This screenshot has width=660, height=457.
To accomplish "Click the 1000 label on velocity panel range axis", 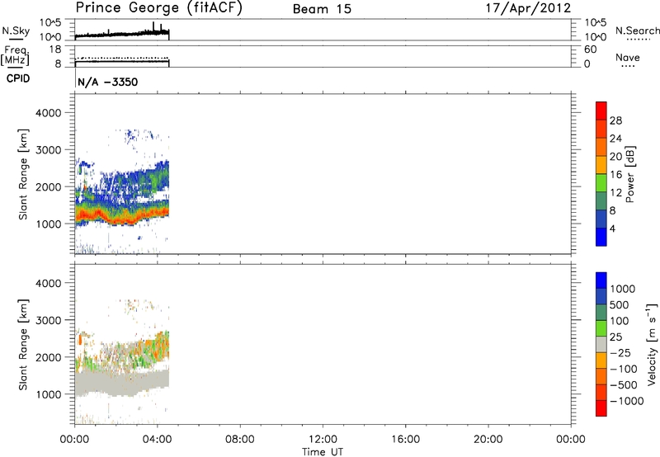I will click(x=49, y=394).
